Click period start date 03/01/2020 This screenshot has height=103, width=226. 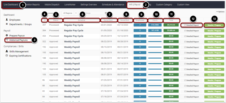point(106,25)
